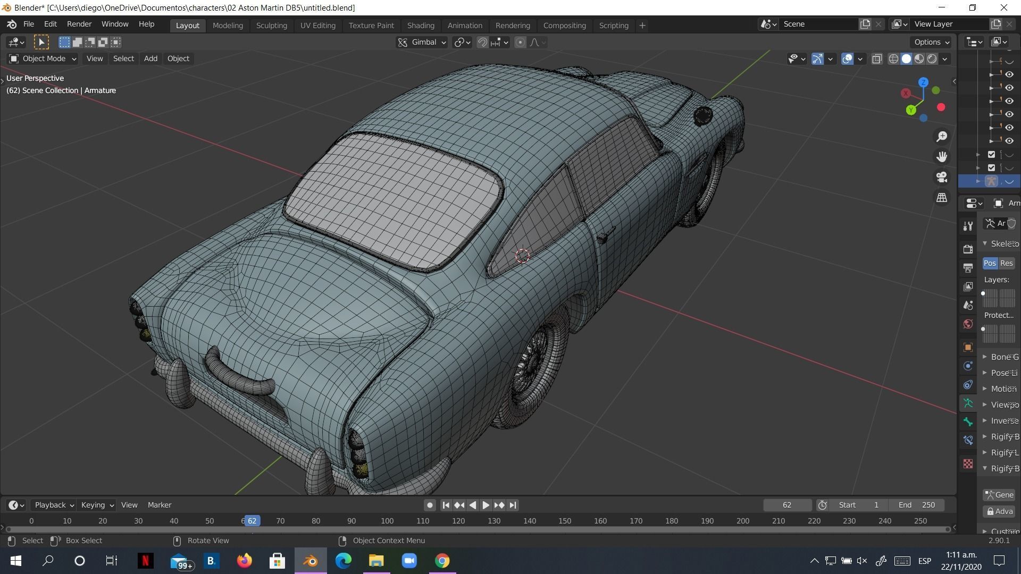1021x574 pixels.
Task: Open the Options dropdown in viewport
Action: (932, 42)
